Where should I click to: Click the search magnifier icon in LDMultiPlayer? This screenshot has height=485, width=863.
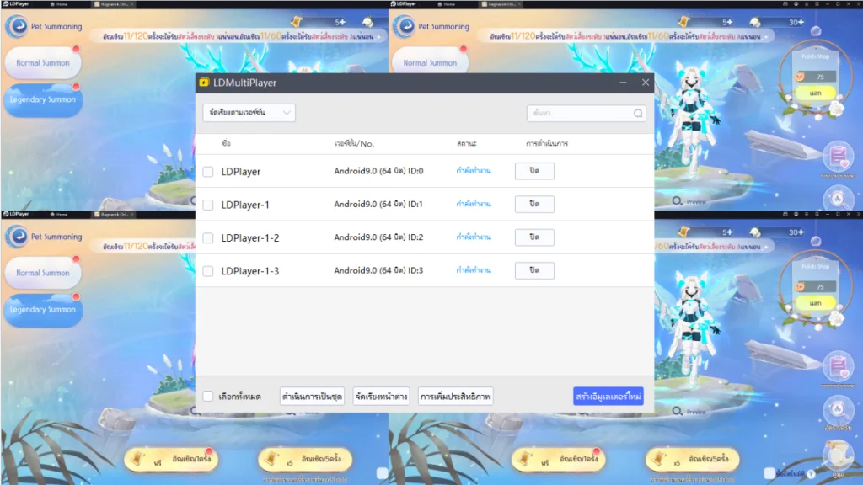tap(638, 114)
